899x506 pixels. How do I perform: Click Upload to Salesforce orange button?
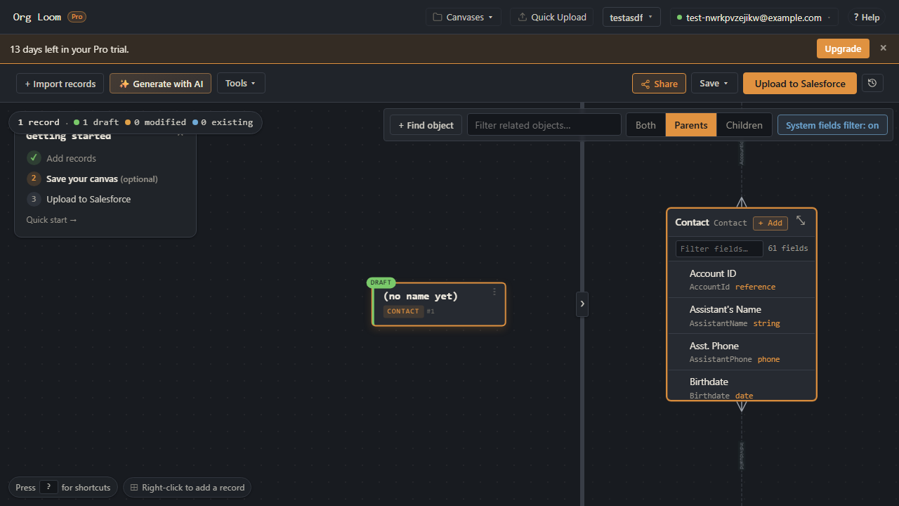point(800,83)
